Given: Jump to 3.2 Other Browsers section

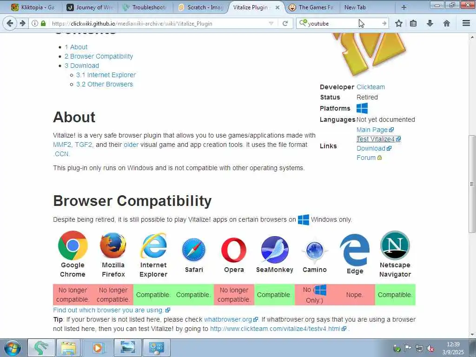Looking at the screenshot, I should pyautogui.click(x=105, y=84).
